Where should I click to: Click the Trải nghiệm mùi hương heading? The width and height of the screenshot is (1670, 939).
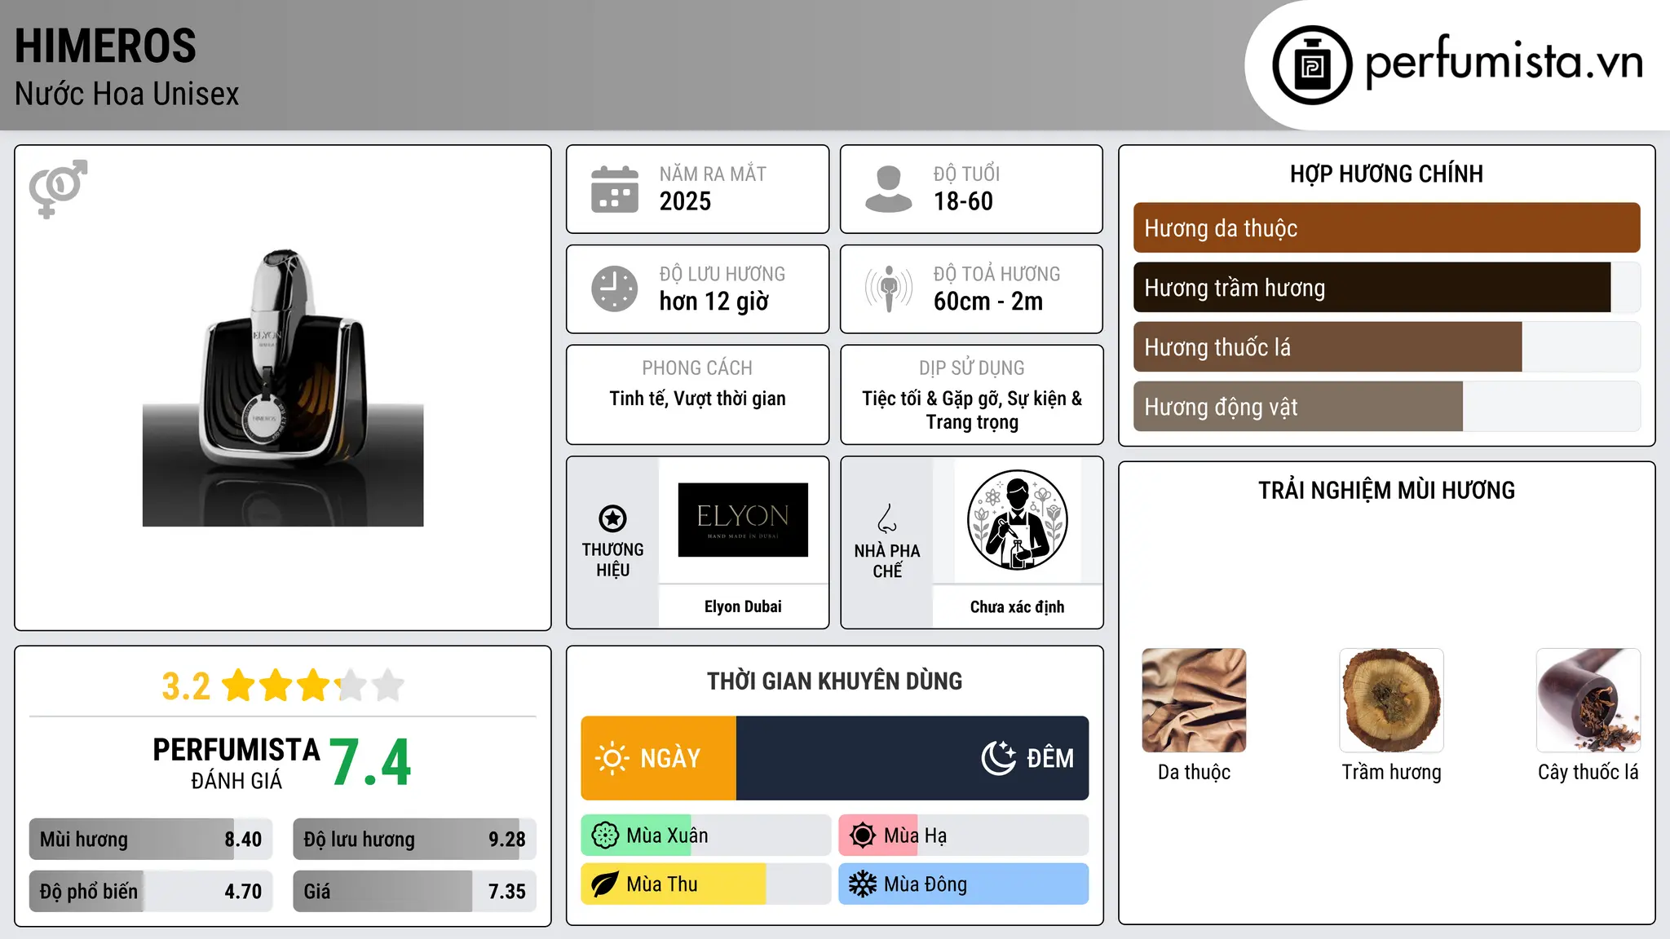[1386, 490]
